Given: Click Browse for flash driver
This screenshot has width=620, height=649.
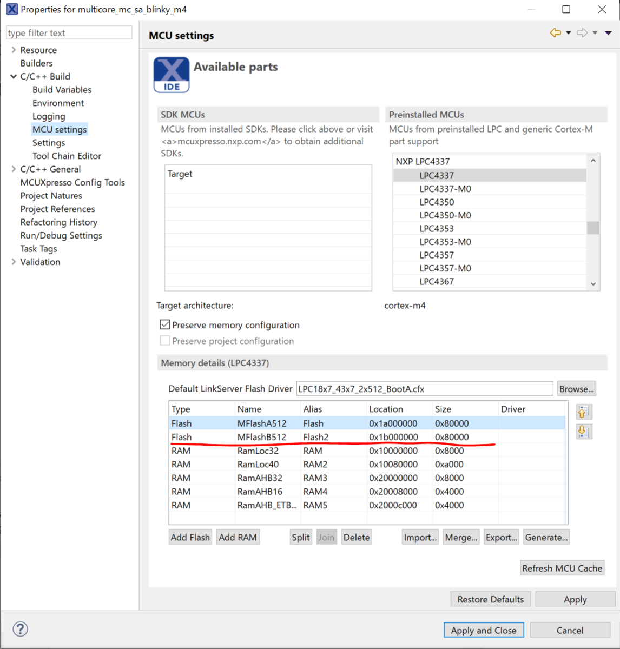Looking at the screenshot, I should click(577, 389).
